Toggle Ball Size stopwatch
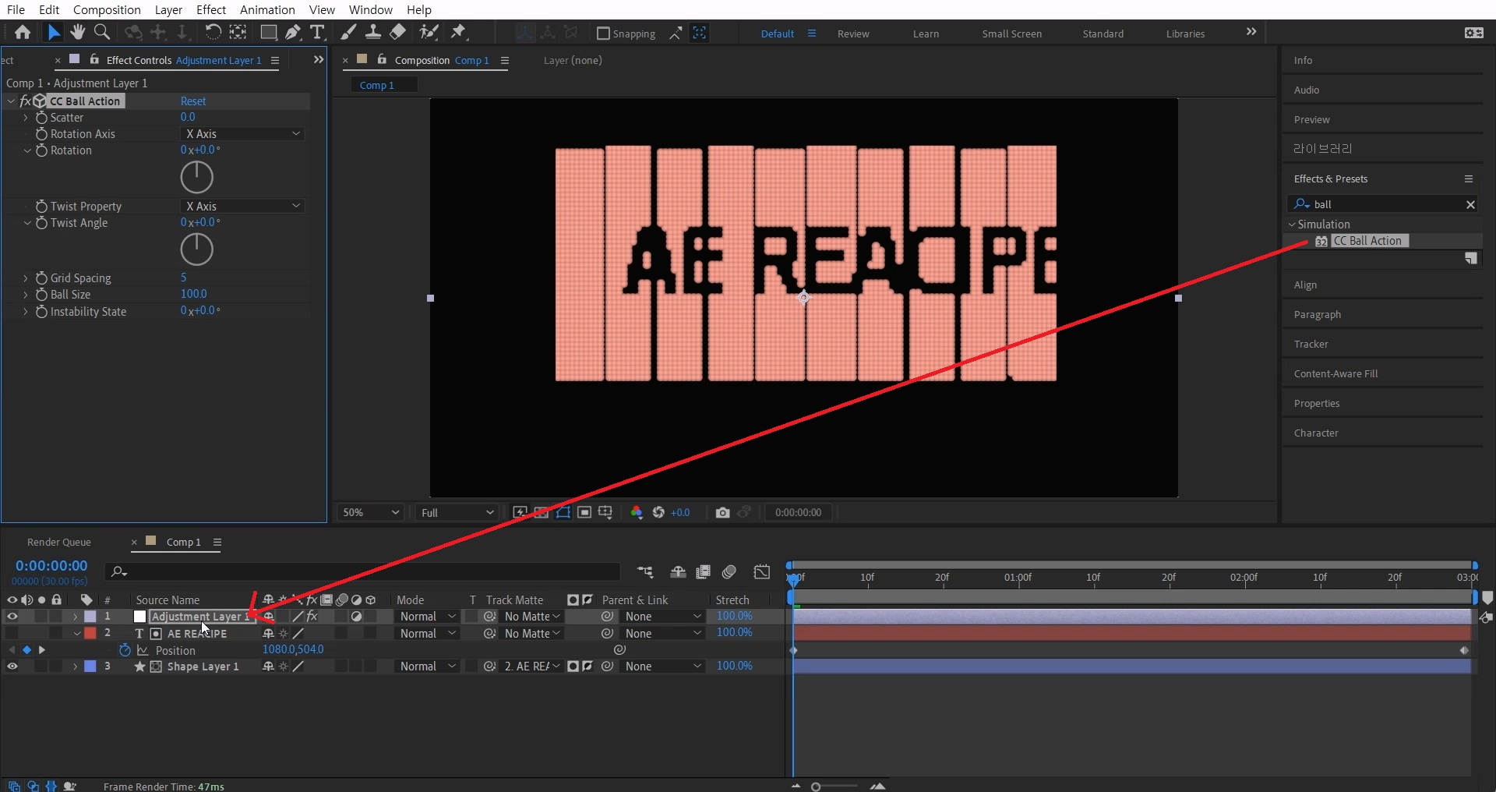The height and width of the screenshot is (792, 1496). pos(41,295)
